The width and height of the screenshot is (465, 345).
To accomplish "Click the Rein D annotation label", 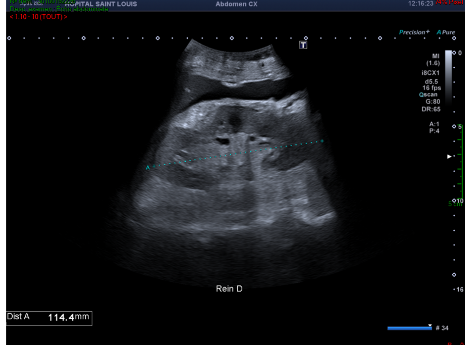I will point(229,289).
